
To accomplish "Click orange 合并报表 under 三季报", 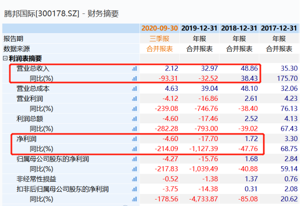I will click(160, 49).
